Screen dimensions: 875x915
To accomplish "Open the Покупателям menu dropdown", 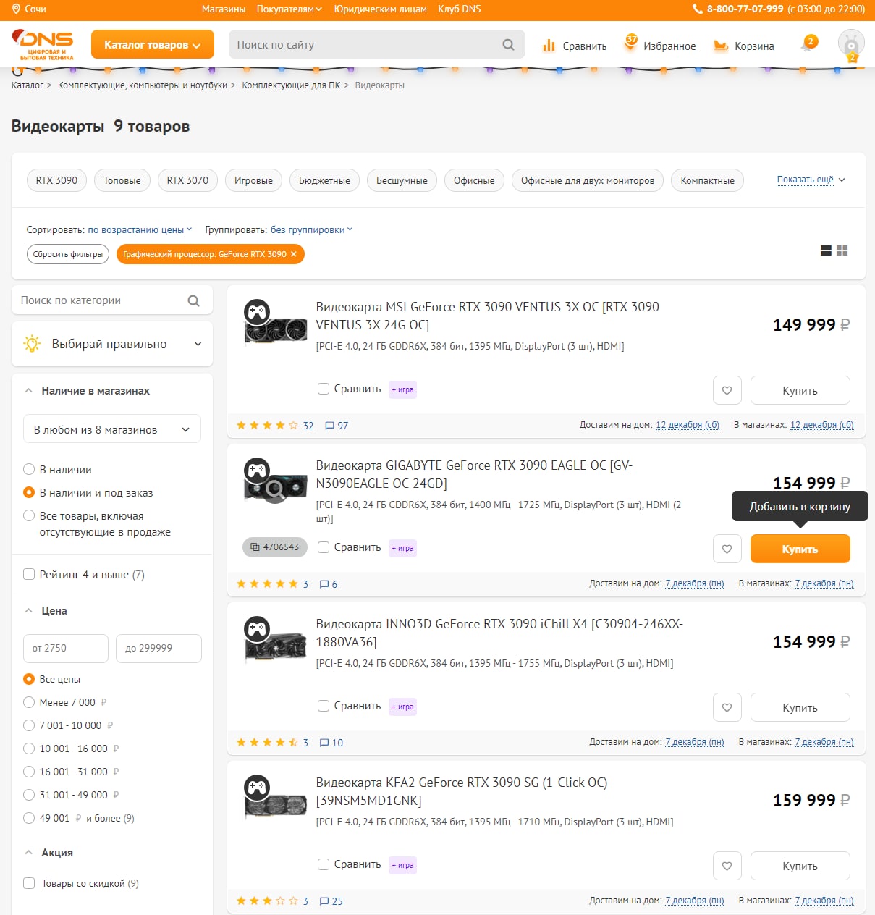I will [289, 9].
